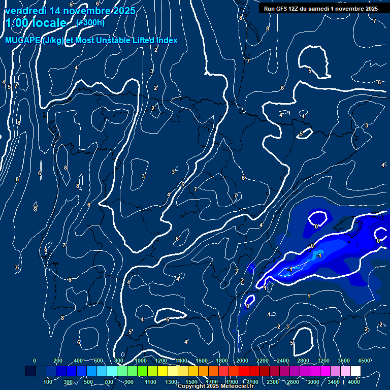Screen dimensions: 390x390
Task: Click the '4000' legend label
Action: [x=353, y=382]
